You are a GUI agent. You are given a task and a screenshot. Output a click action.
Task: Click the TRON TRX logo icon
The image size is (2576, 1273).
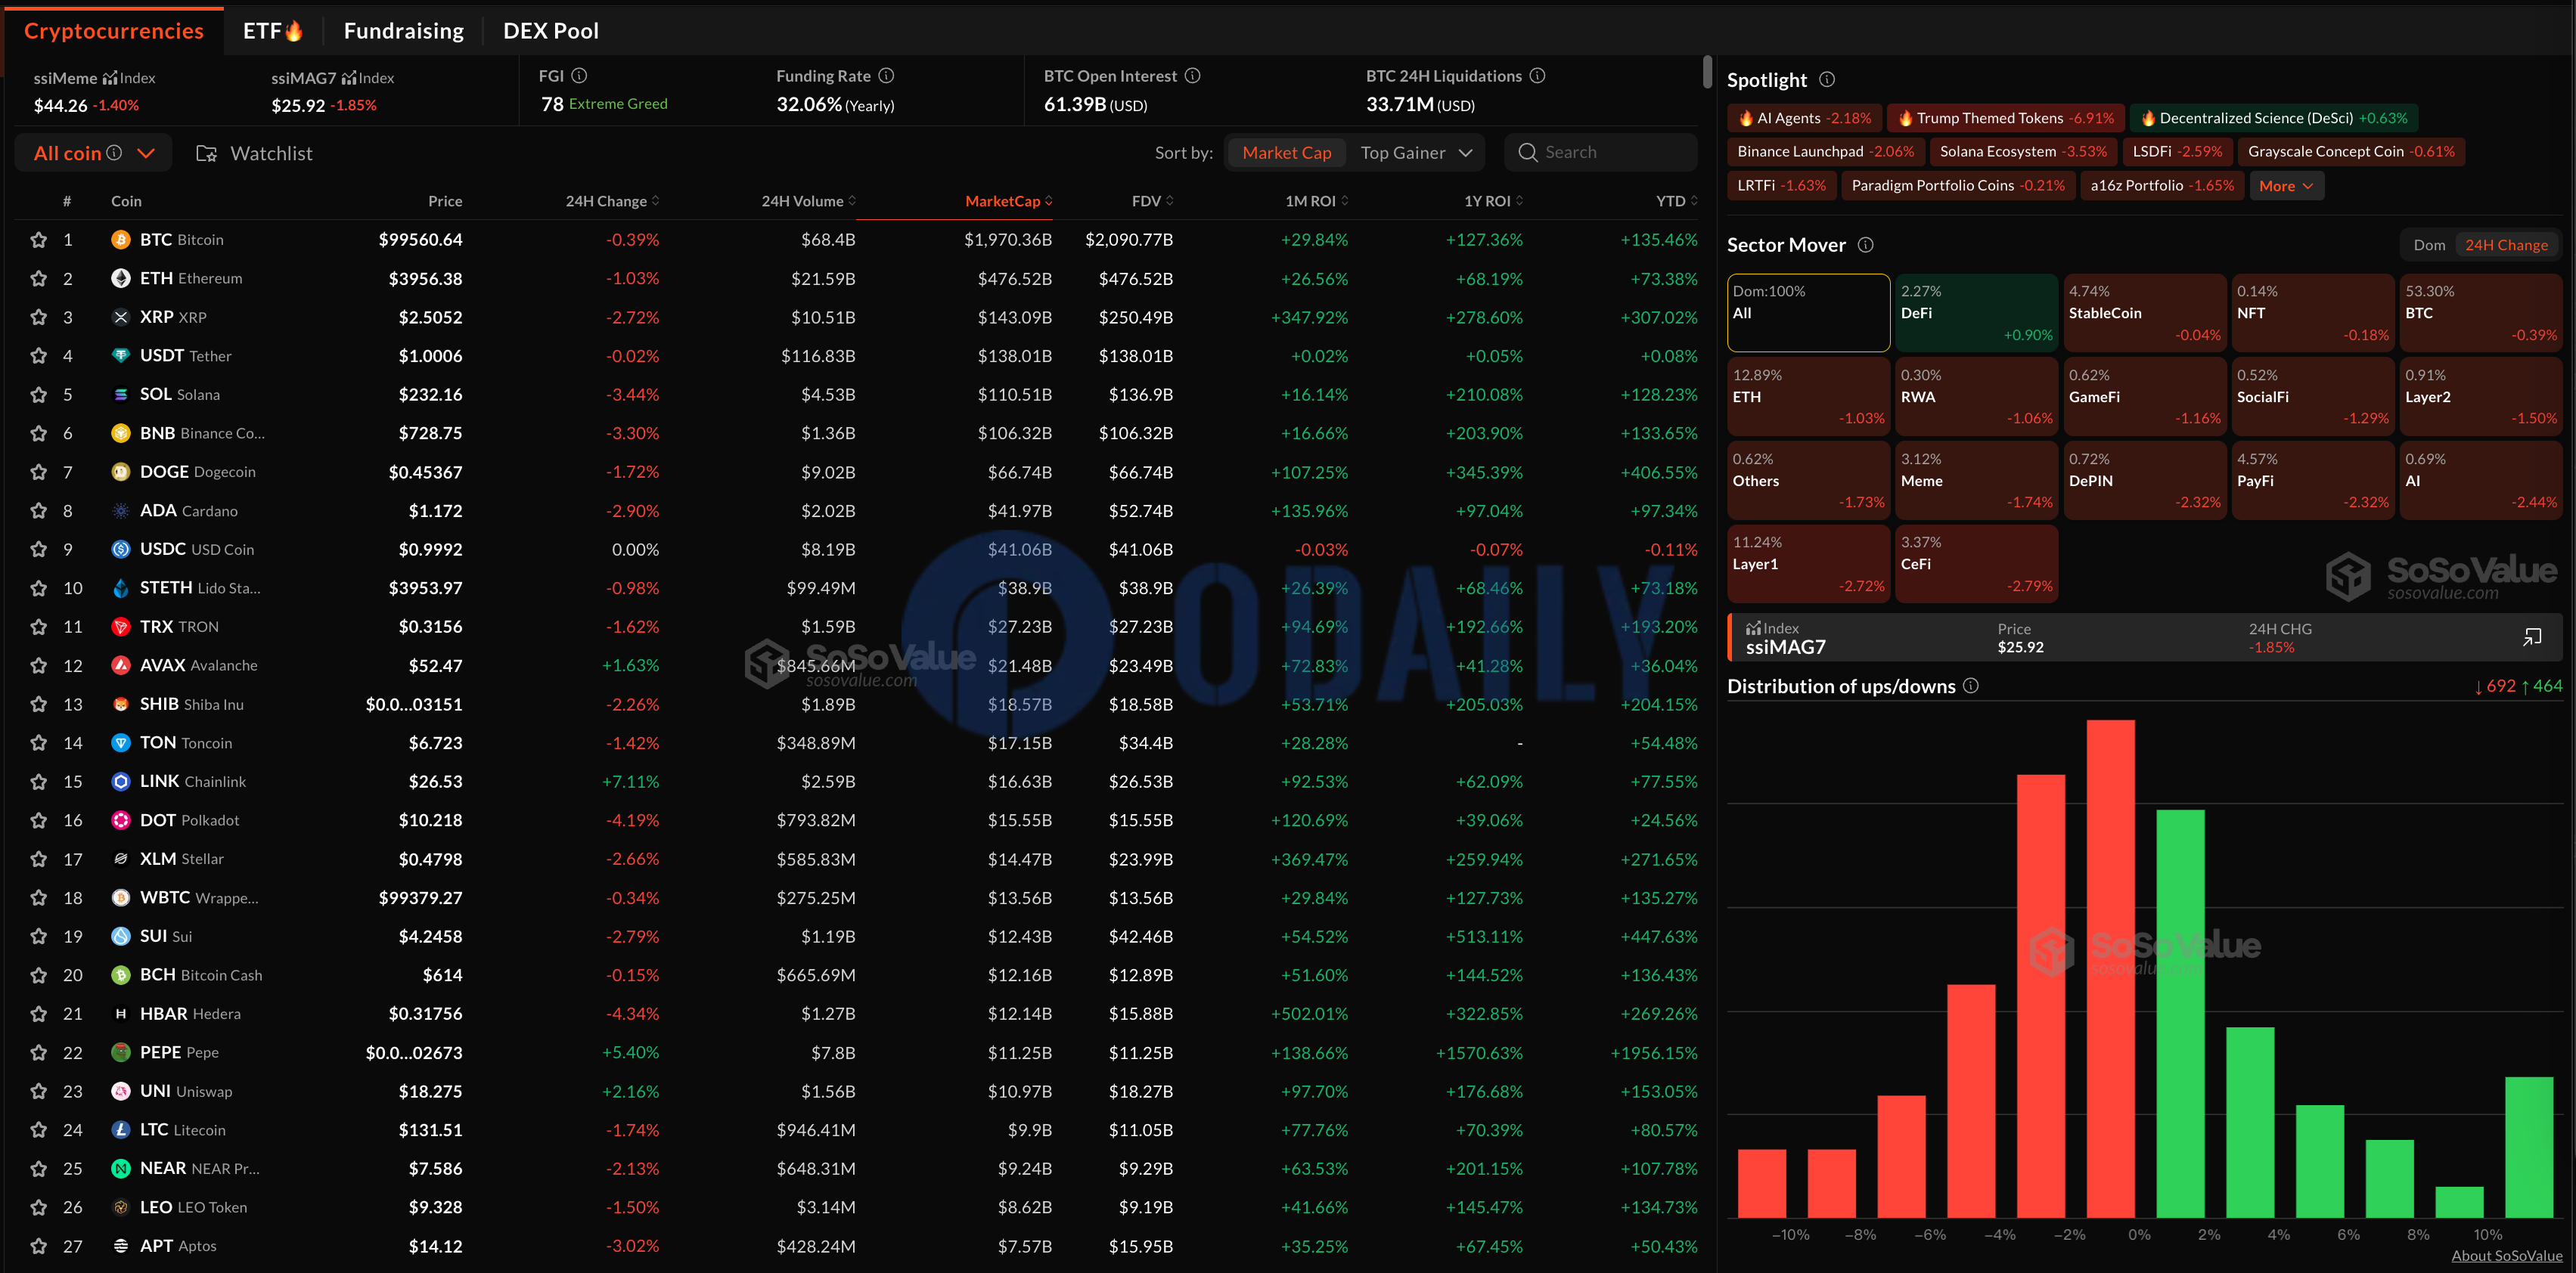pyautogui.click(x=121, y=627)
